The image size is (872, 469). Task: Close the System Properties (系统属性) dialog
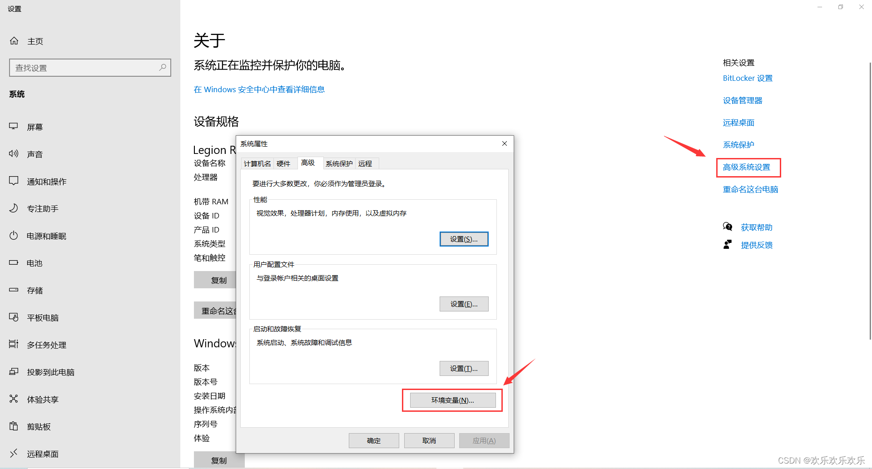tap(505, 143)
